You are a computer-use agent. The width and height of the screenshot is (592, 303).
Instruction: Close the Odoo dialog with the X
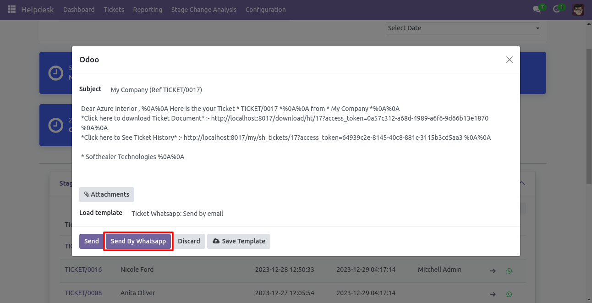click(509, 60)
